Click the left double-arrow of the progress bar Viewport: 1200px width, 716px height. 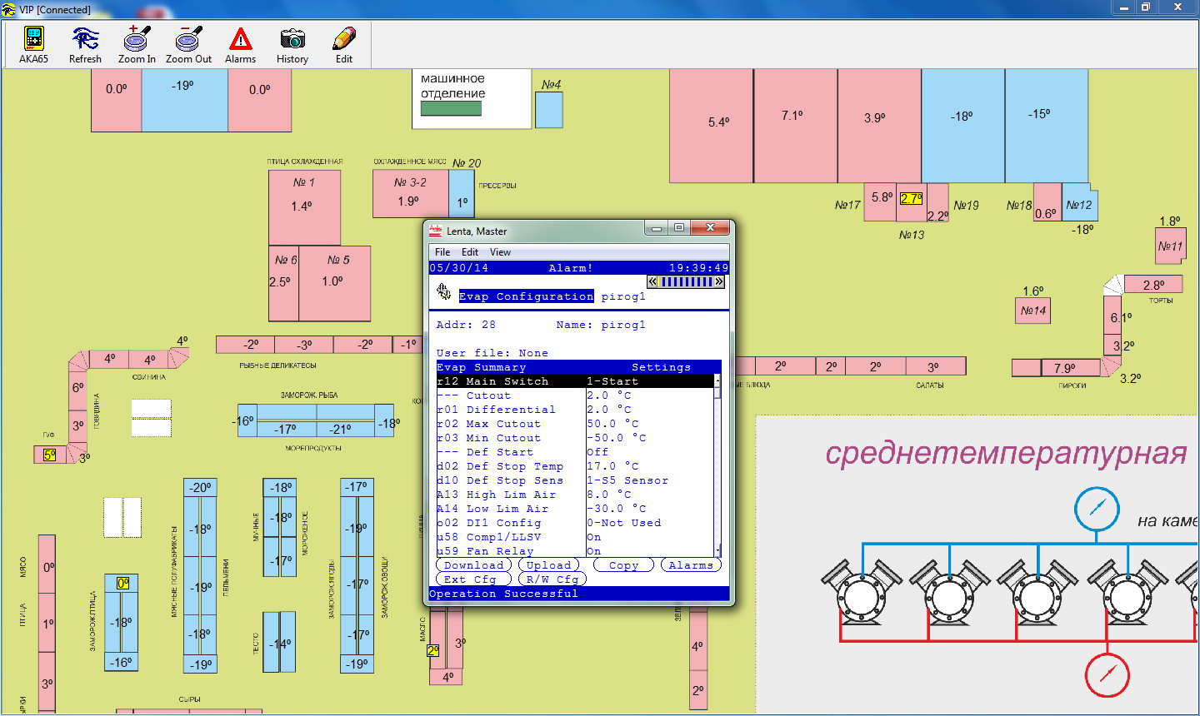(x=652, y=281)
